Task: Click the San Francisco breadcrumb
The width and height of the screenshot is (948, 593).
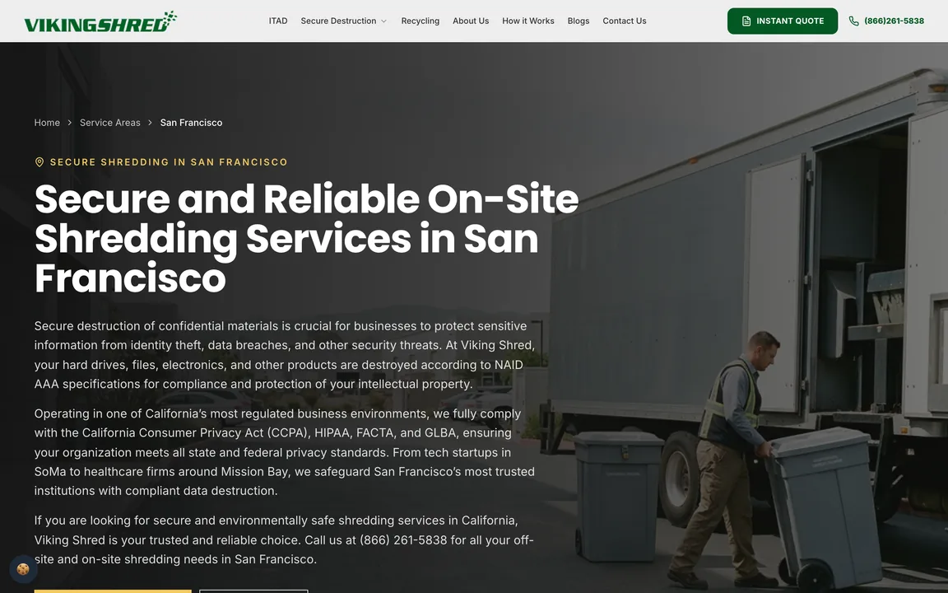Action: coord(191,122)
